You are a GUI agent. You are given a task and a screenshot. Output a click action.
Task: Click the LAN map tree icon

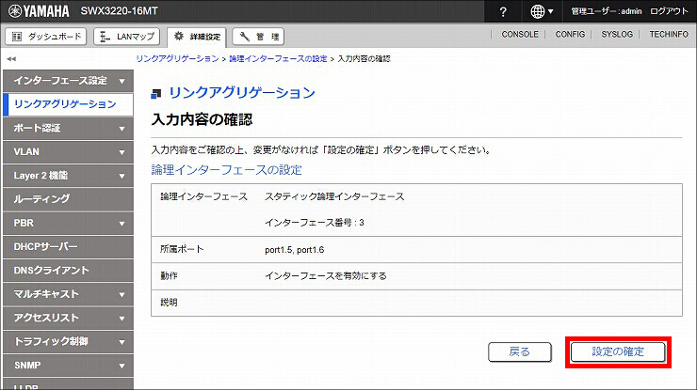coord(105,37)
